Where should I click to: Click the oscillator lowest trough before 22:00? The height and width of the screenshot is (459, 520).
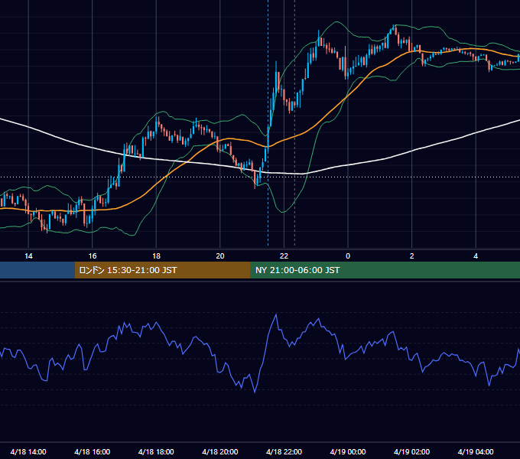(255, 392)
